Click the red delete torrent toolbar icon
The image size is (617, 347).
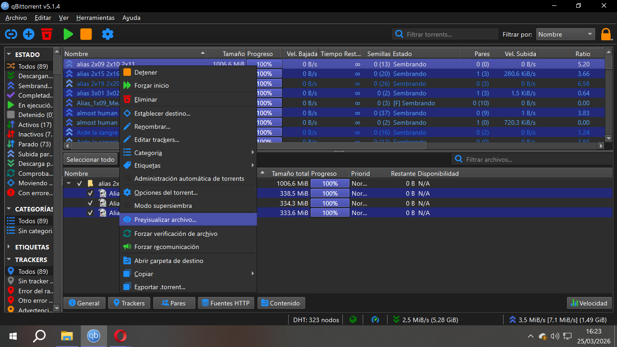point(47,34)
